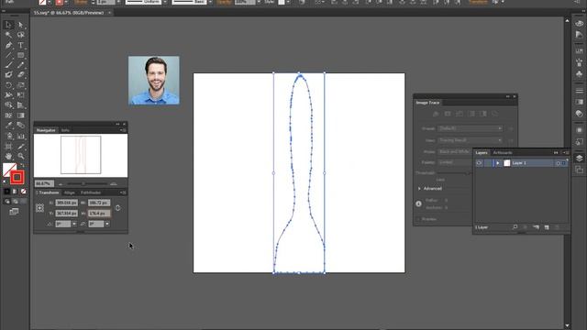Viewport: 587px width, 330px height.
Task: Choose the Rotate tool
Action: pos(8,85)
